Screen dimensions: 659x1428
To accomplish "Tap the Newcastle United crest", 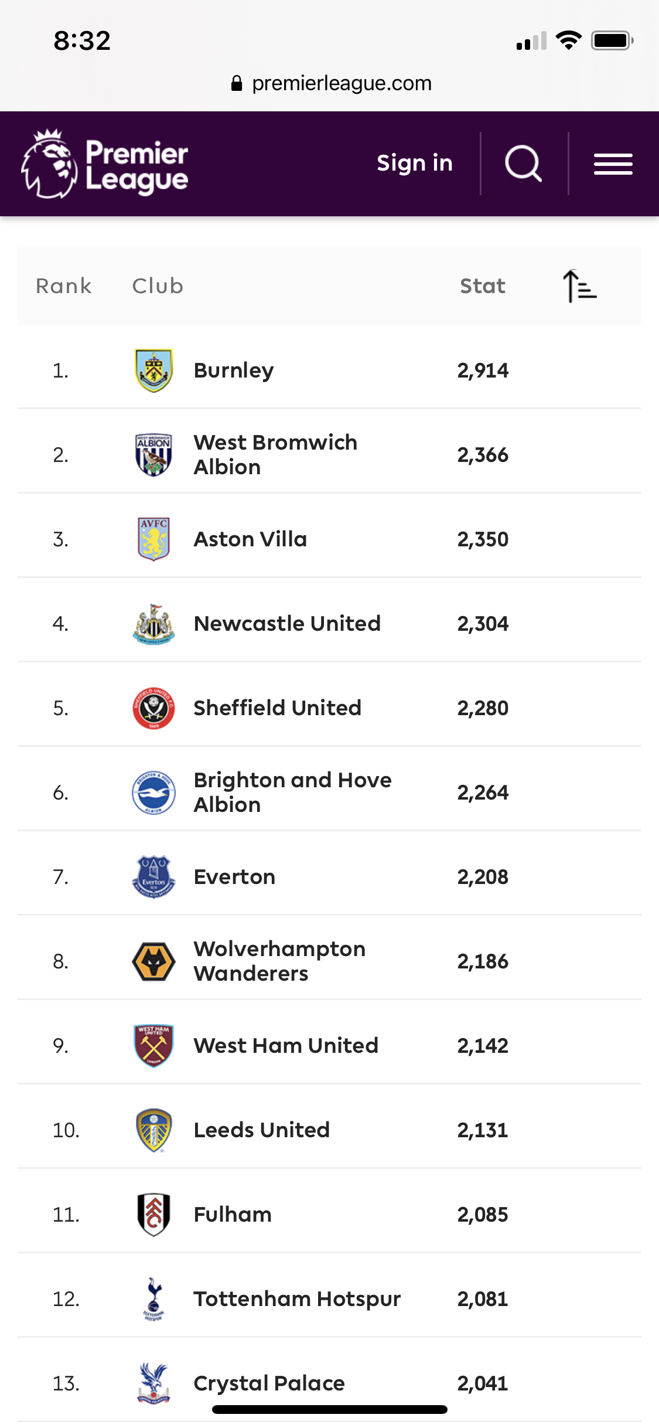I will (x=153, y=624).
